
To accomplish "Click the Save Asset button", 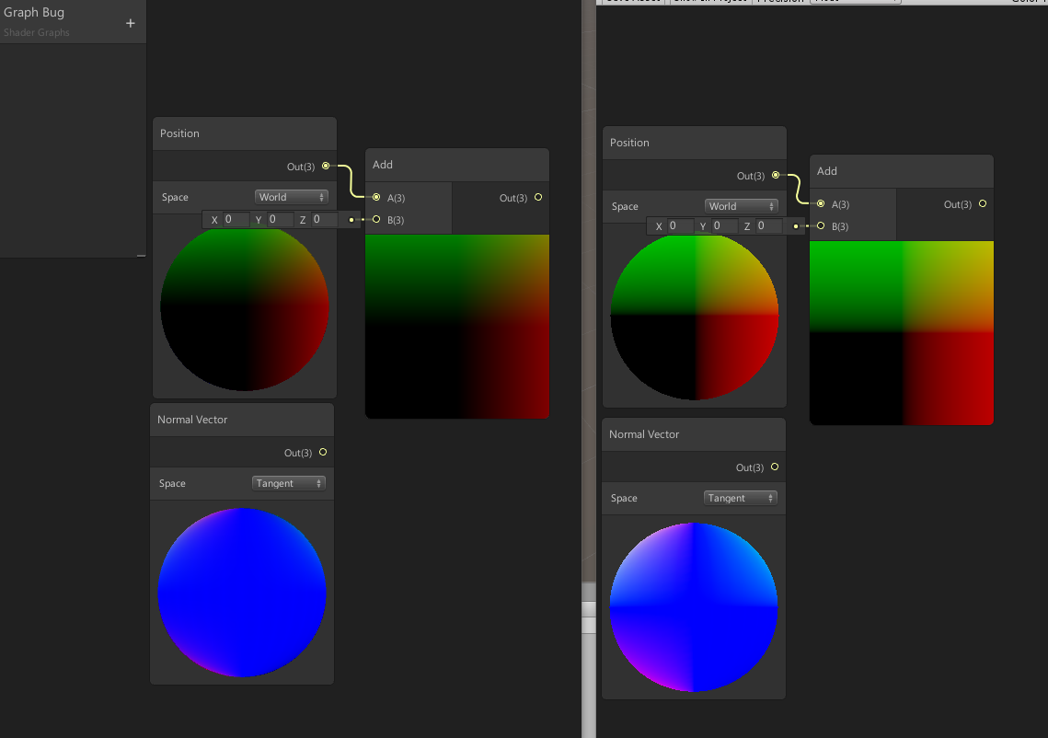I will 632,2.
